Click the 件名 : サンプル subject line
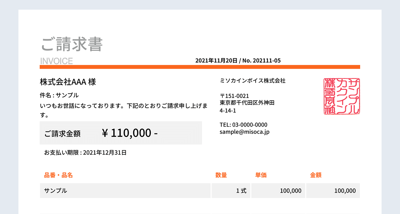Screen dimensions: 400x214 (59, 95)
